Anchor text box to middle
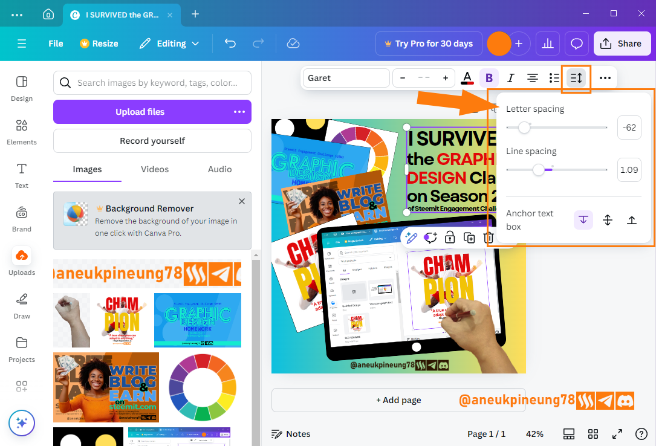 click(x=608, y=220)
